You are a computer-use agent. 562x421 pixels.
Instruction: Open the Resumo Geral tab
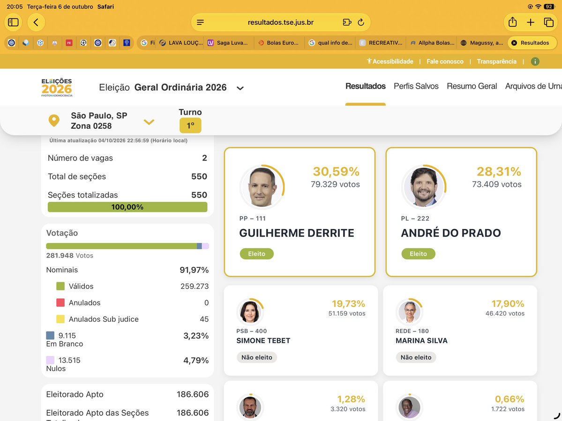click(472, 86)
